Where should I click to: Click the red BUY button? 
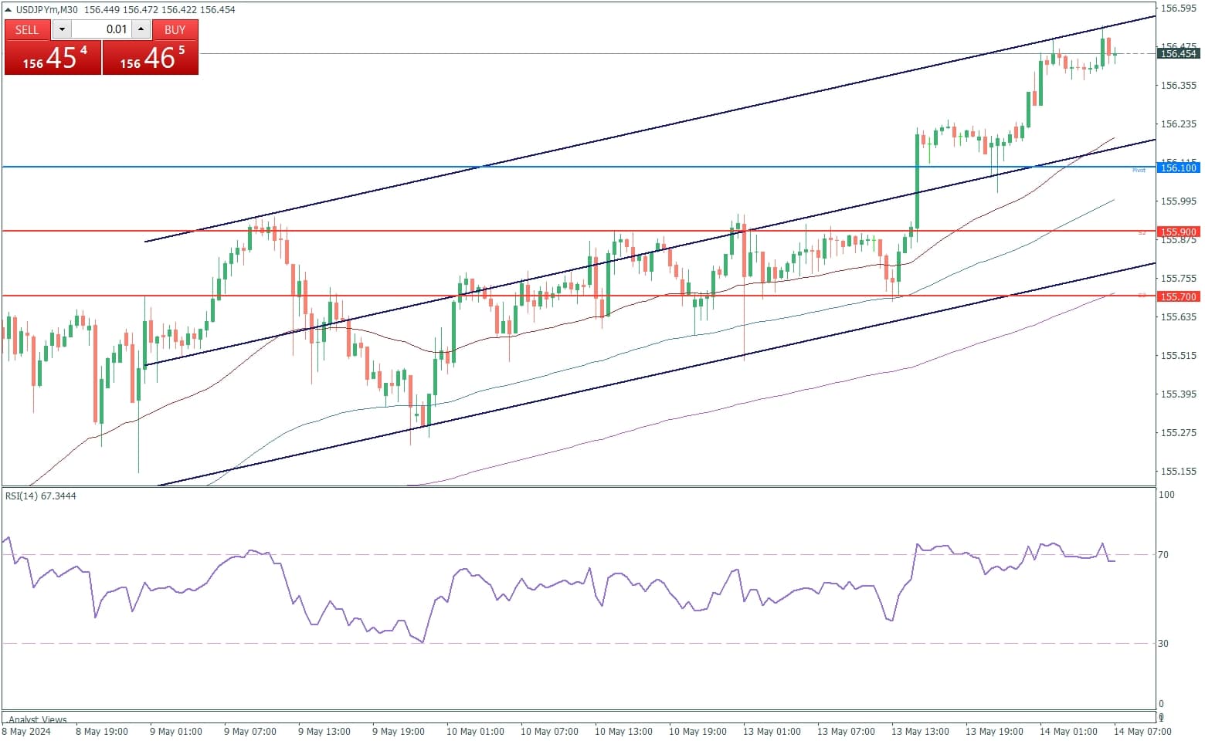pyautogui.click(x=175, y=29)
